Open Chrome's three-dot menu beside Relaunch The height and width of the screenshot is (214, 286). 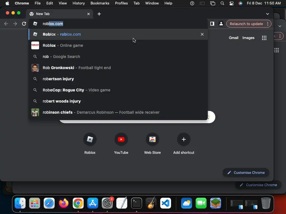(x=268, y=24)
